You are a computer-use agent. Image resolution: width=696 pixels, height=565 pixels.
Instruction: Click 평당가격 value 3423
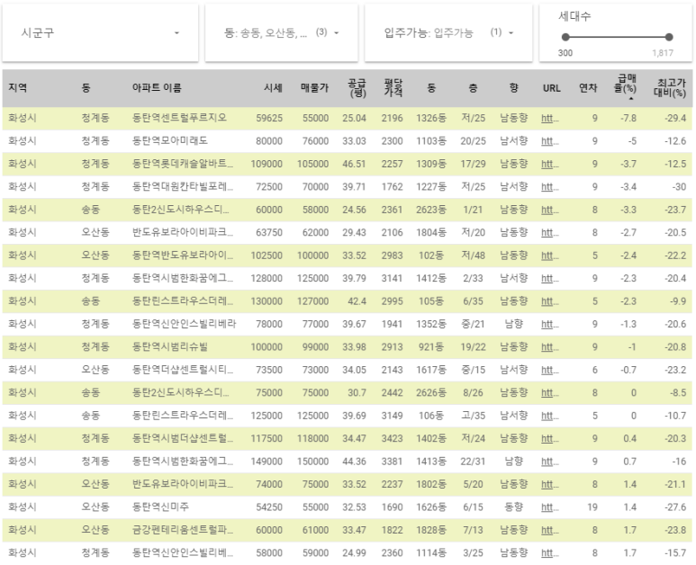tap(392, 439)
